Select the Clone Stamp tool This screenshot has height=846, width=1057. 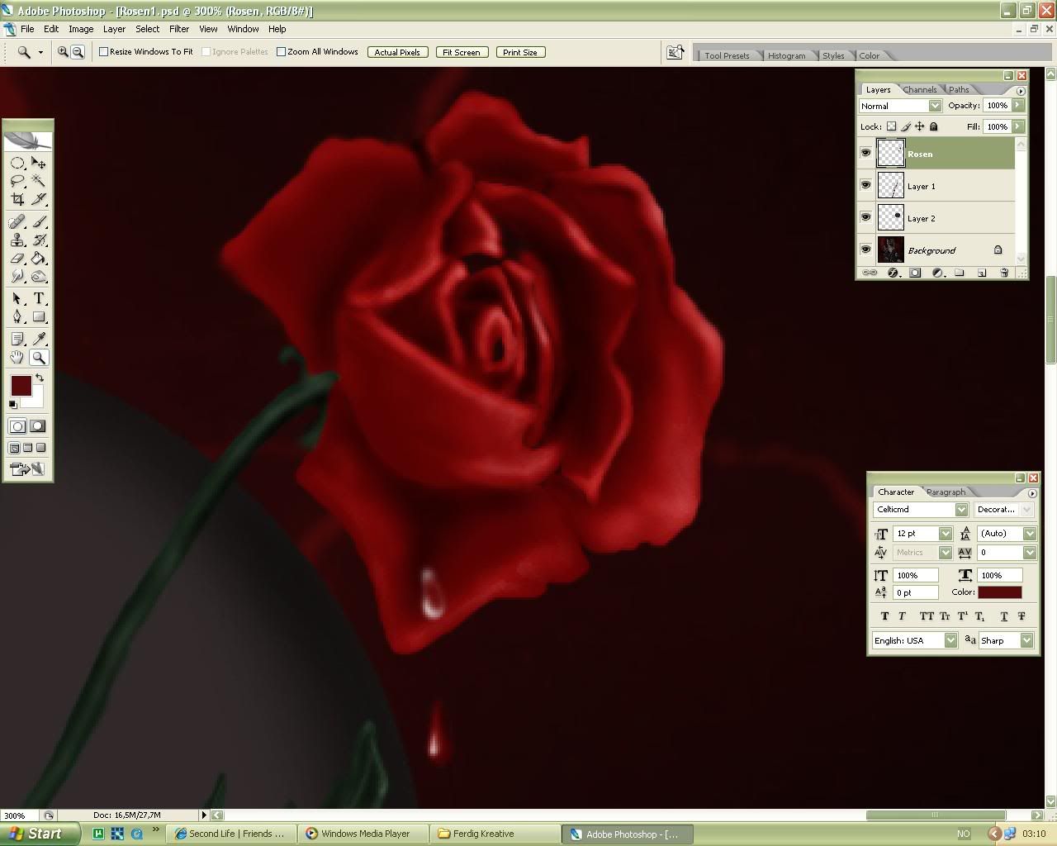point(17,240)
